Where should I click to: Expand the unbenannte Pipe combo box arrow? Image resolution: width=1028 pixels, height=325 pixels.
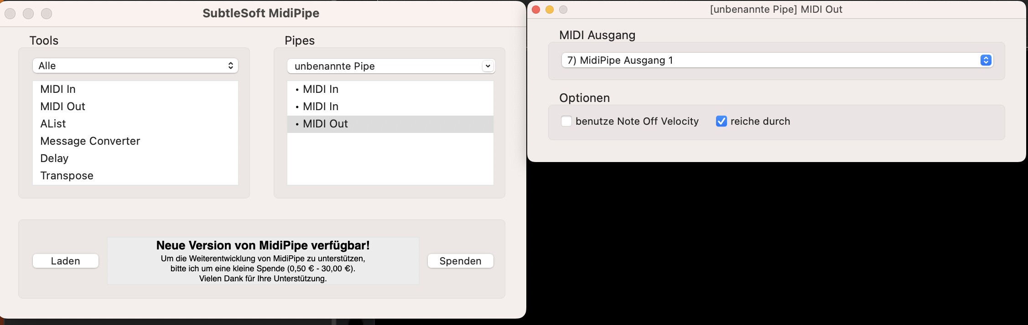488,66
